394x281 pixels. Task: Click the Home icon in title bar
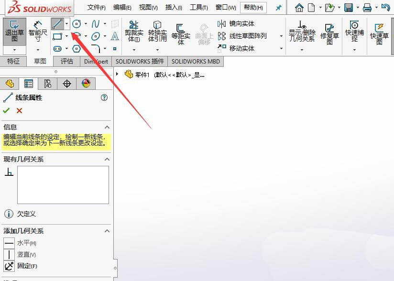click(x=299, y=8)
